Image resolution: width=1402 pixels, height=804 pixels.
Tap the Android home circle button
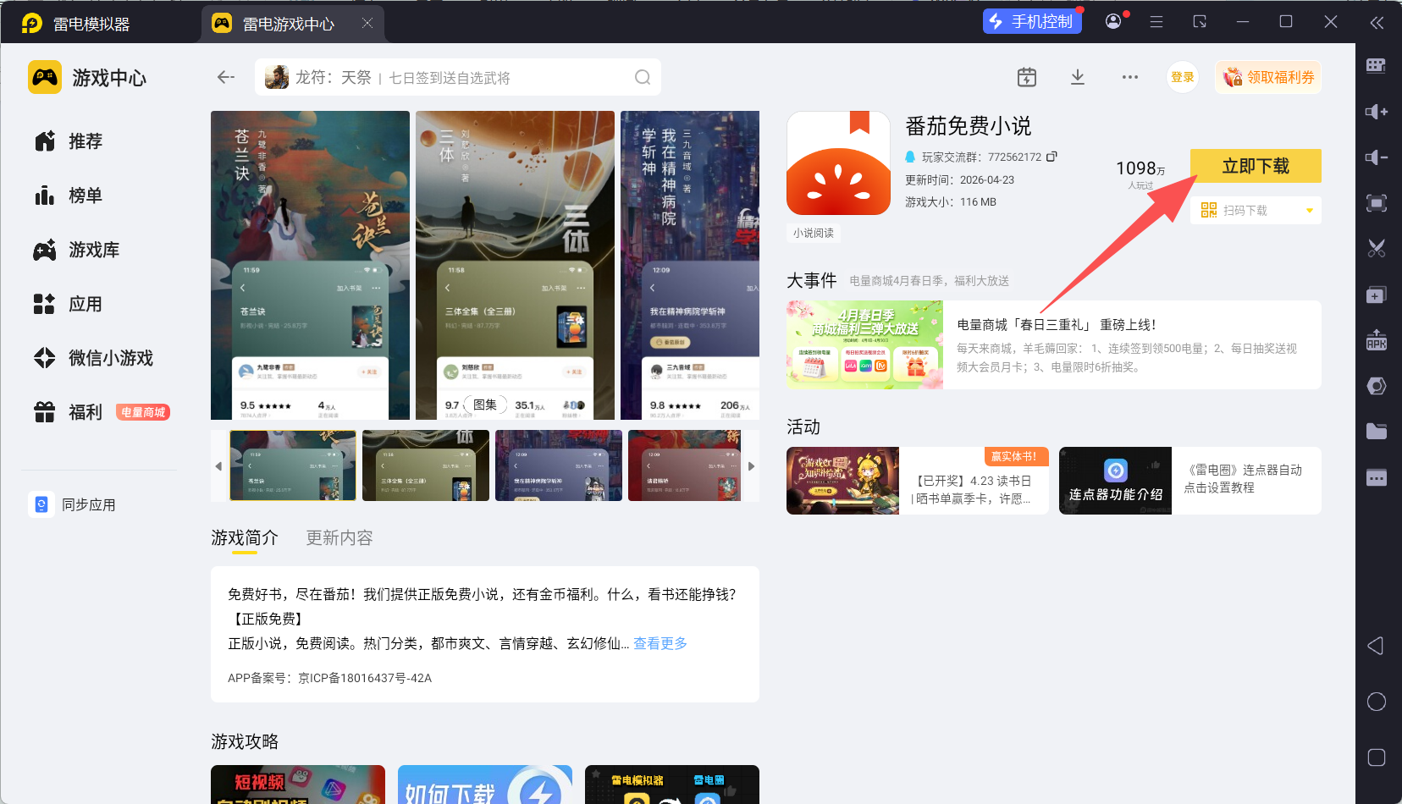point(1377,702)
